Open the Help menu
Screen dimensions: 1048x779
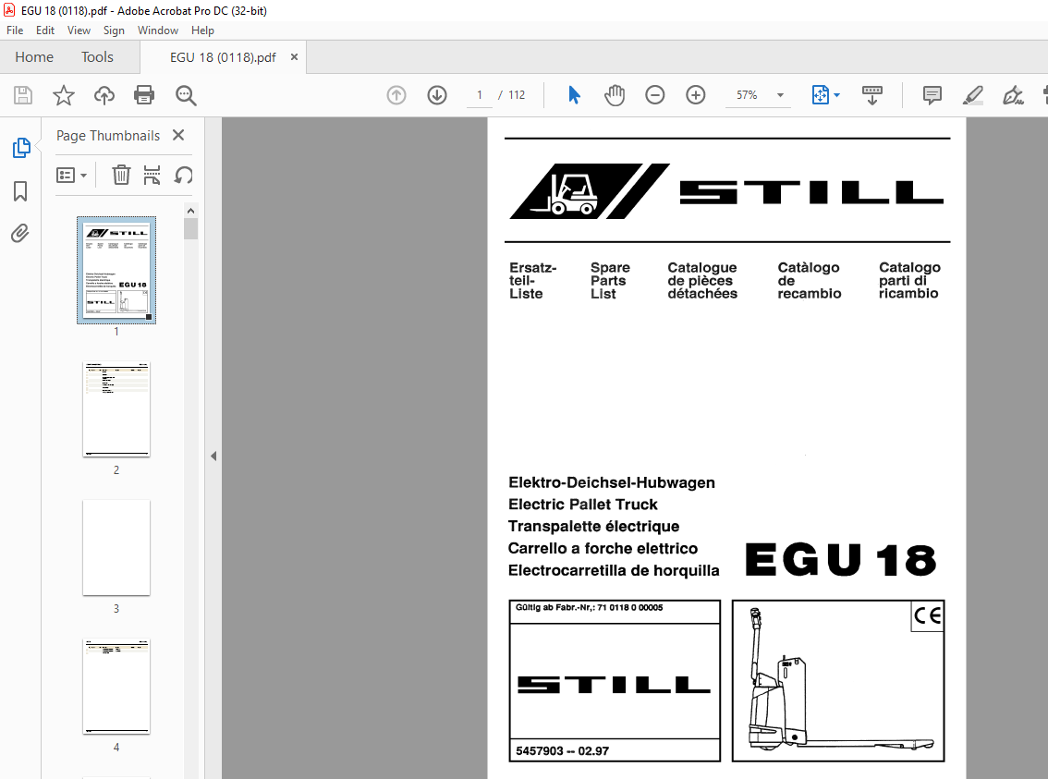[x=202, y=30]
